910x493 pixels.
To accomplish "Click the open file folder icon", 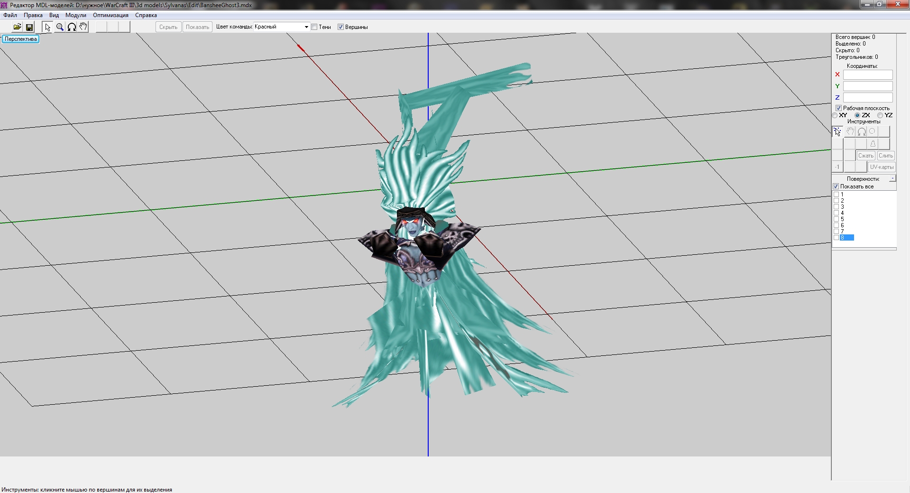I will [x=17, y=27].
